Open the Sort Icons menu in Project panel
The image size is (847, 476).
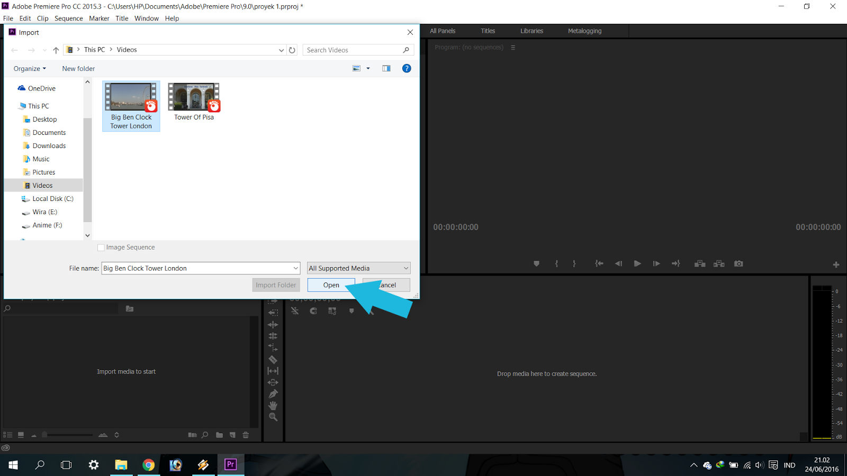click(x=116, y=435)
